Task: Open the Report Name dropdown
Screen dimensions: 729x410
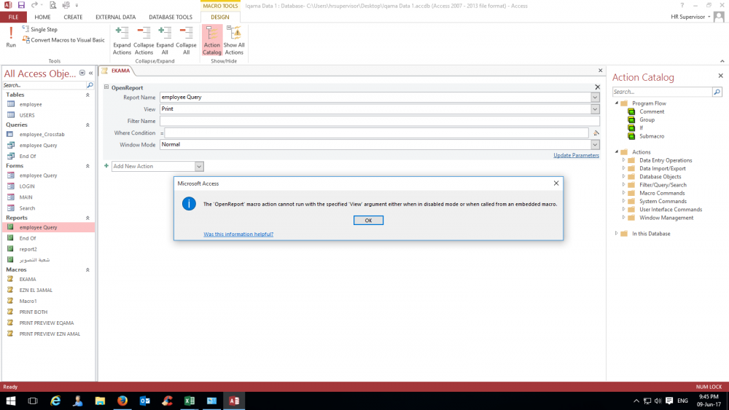Action: [595, 97]
